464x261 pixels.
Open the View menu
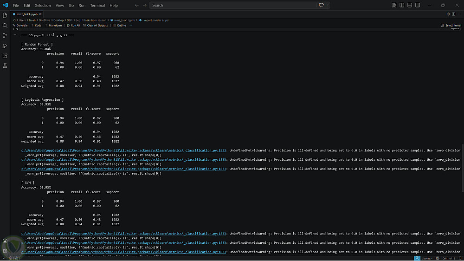click(x=60, y=5)
